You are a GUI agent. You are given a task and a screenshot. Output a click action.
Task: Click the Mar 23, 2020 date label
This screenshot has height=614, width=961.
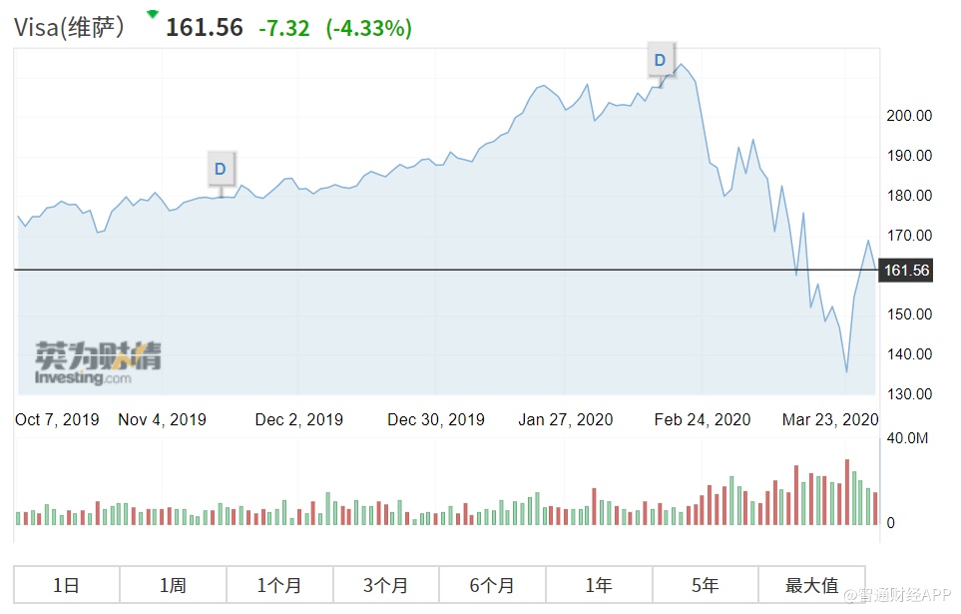pos(830,419)
